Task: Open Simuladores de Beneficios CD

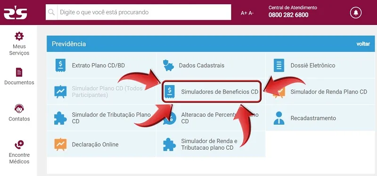Action: pos(212,92)
